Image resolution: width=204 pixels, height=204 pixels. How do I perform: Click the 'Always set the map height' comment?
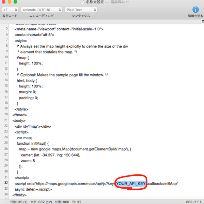tap(72, 46)
